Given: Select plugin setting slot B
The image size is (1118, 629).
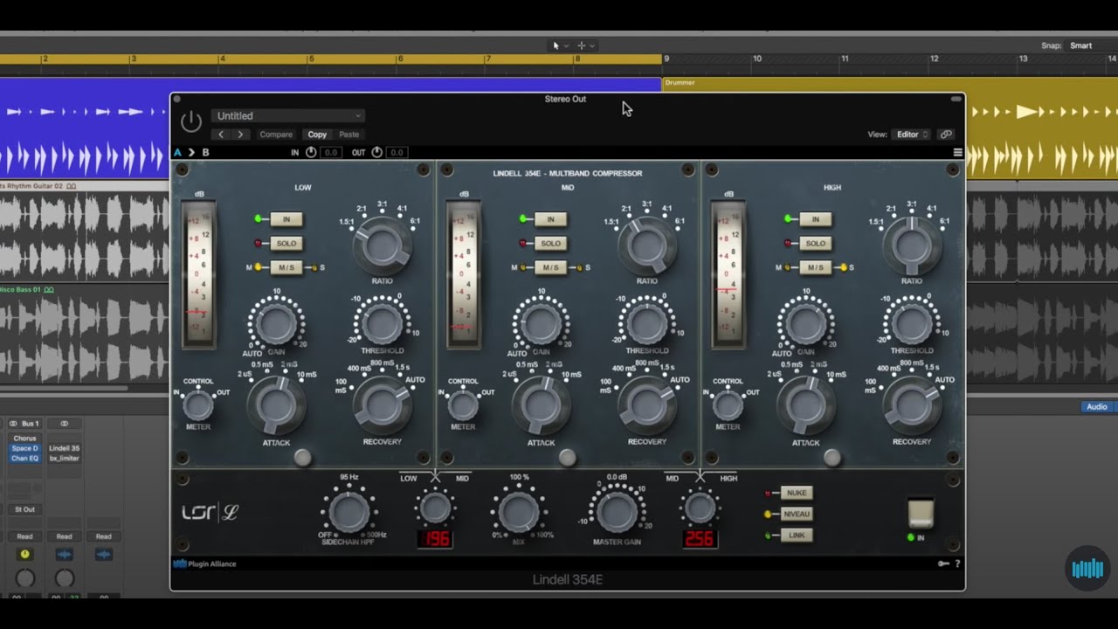Looking at the screenshot, I should (206, 153).
